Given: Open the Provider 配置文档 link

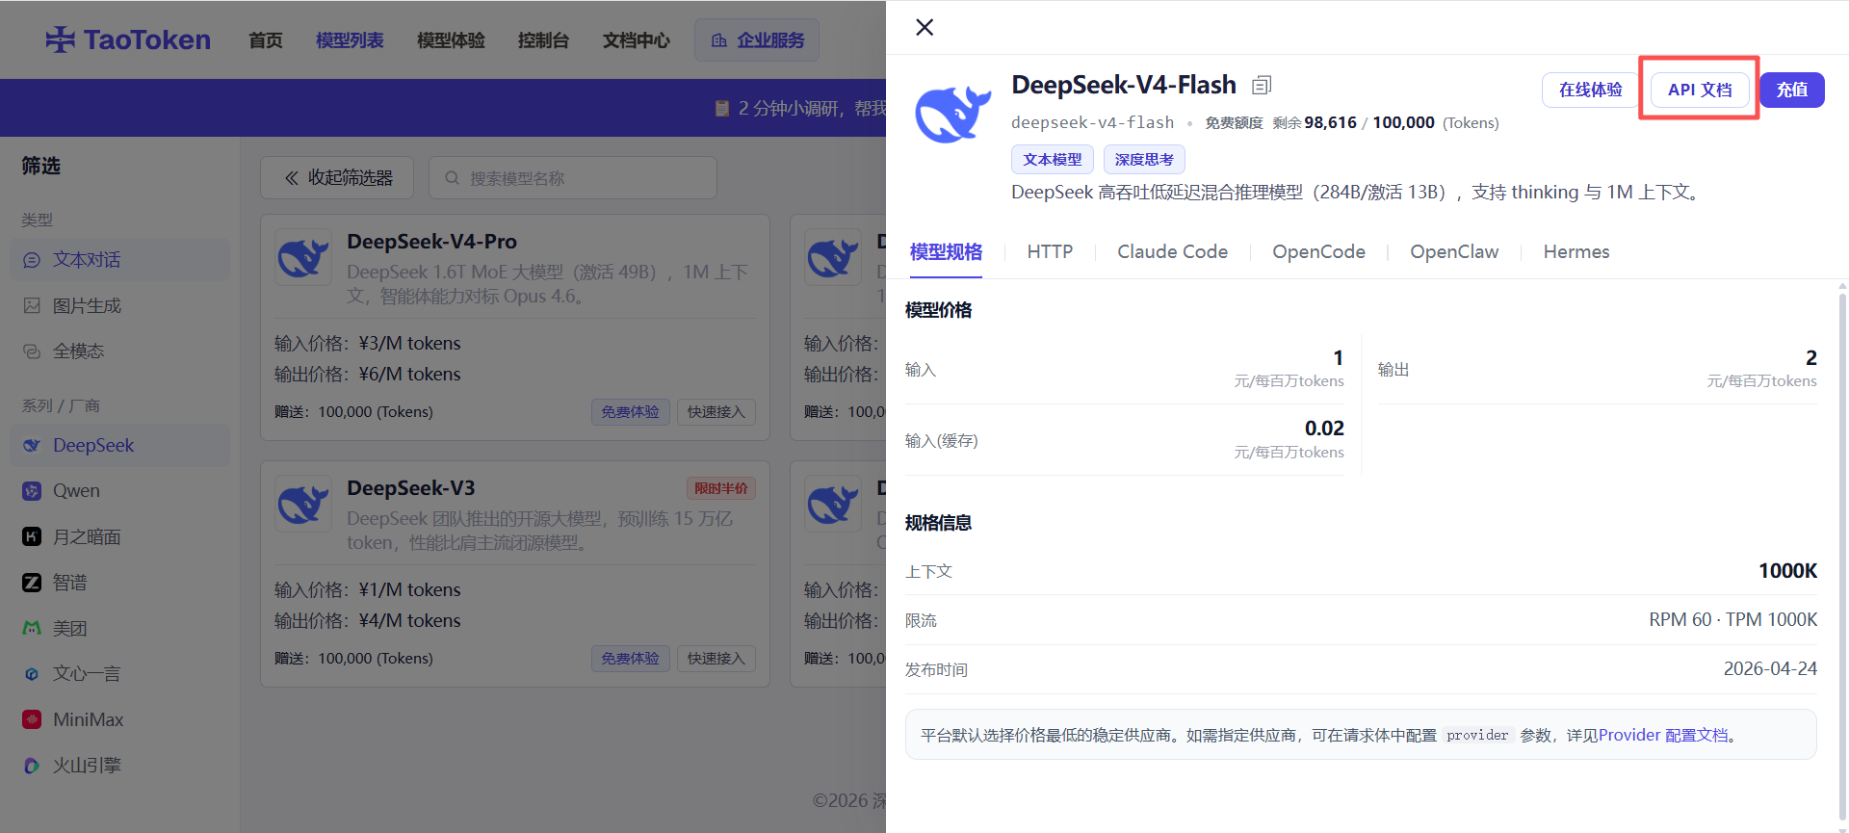Looking at the screenshot, I should point(1664,735).
